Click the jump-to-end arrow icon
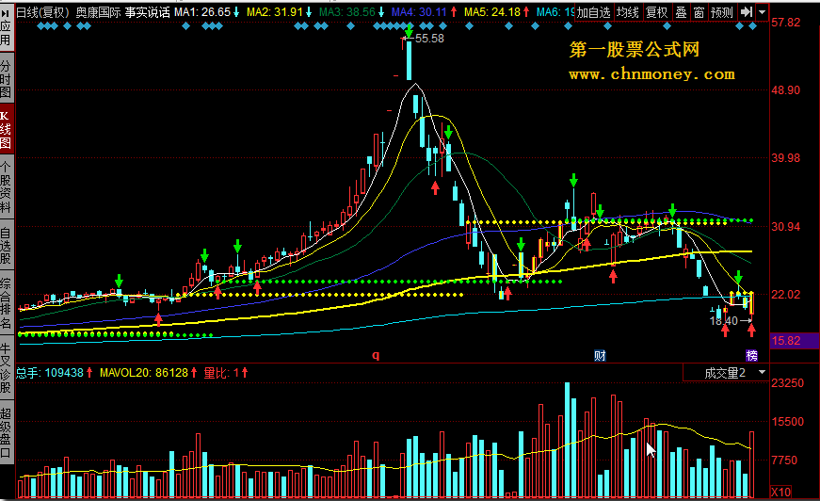Viewport: 820px width, 501px height. (747, 12)
